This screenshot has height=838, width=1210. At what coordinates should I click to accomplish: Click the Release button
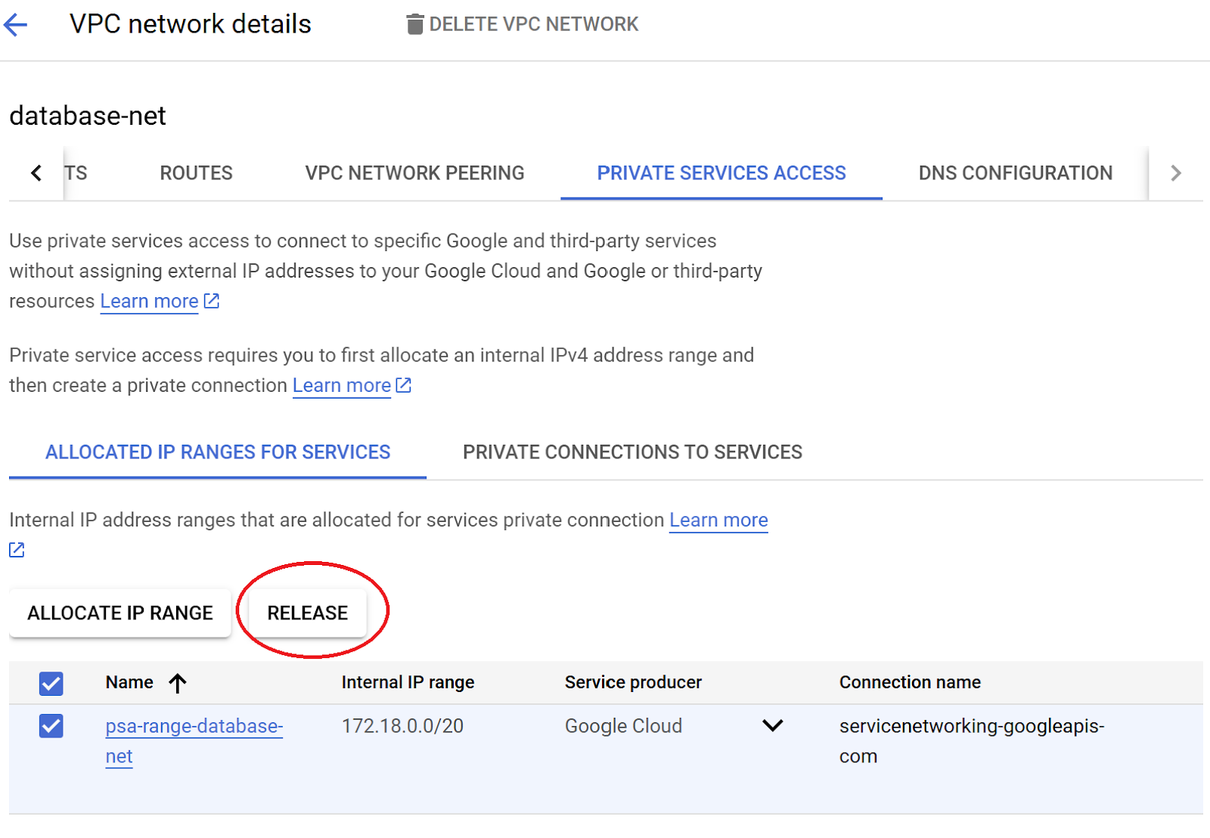308,613
